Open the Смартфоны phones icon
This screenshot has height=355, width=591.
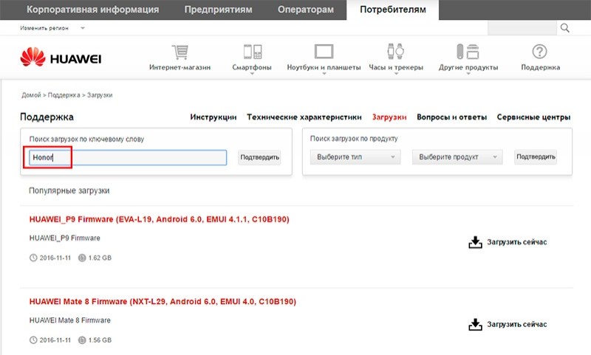point(252,52)
